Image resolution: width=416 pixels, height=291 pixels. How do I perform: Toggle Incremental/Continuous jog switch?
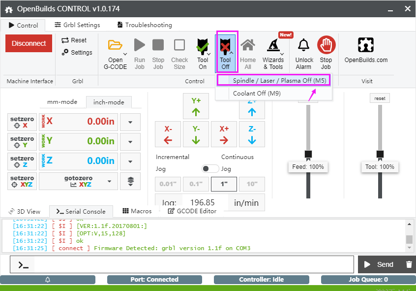tap(210, 168)
